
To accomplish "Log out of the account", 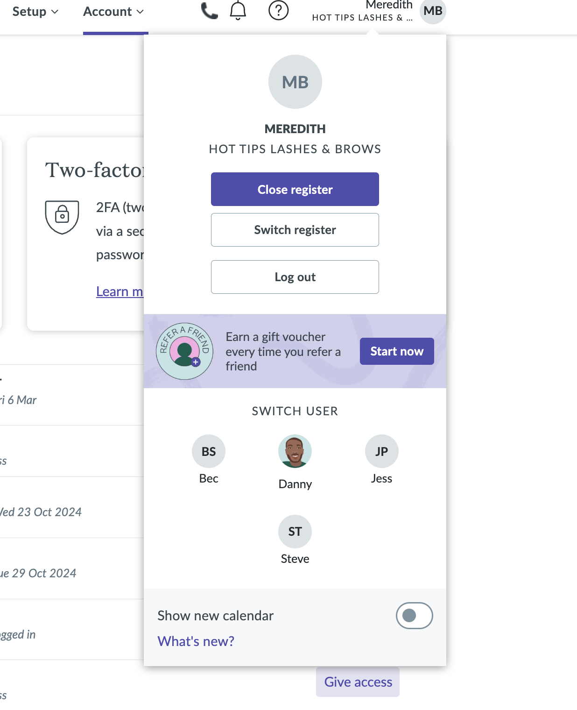I will point(295,277).
